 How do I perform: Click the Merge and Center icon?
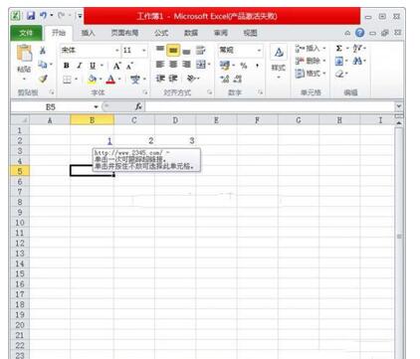pos(201,65)
